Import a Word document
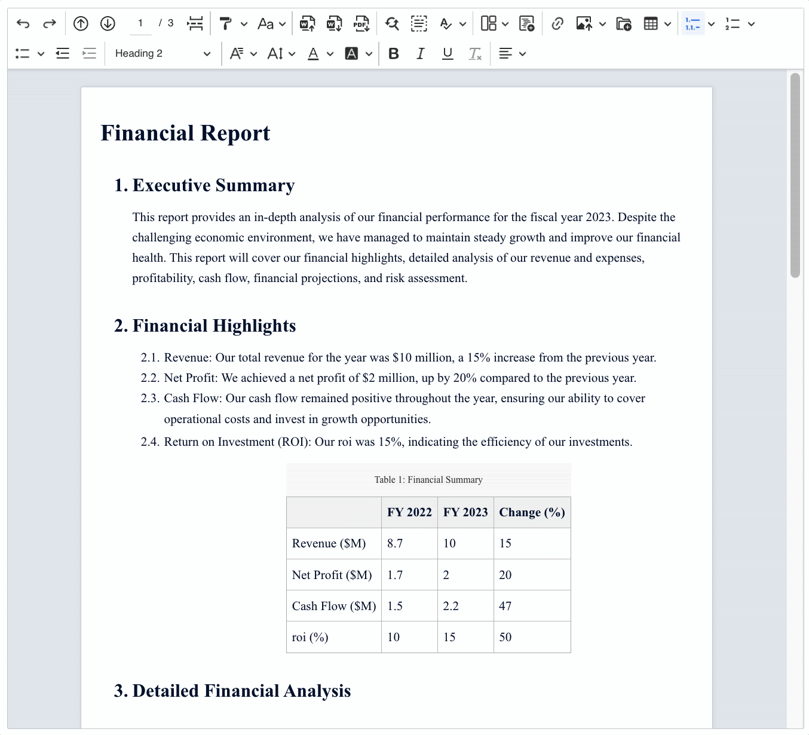The width and height of the screenshot is (809, 735). (x=308, y=24)
